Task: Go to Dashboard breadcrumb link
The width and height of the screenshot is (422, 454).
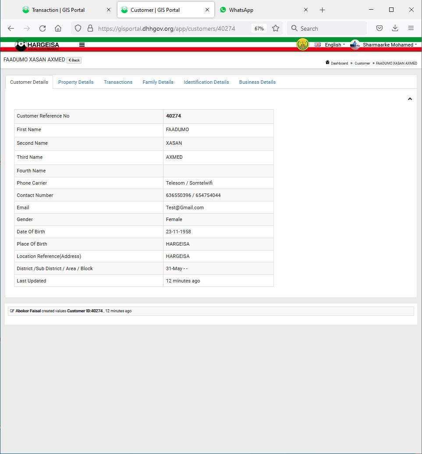Action: (339, 63)
